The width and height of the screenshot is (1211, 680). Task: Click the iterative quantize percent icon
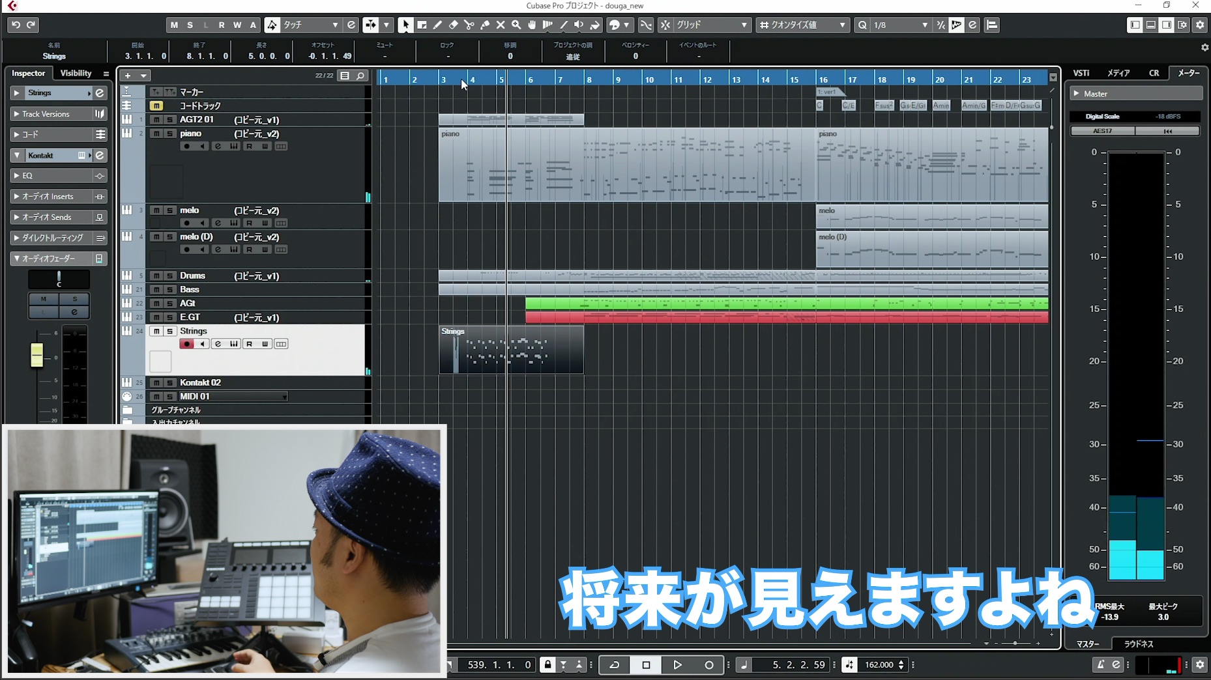(941, 25)
